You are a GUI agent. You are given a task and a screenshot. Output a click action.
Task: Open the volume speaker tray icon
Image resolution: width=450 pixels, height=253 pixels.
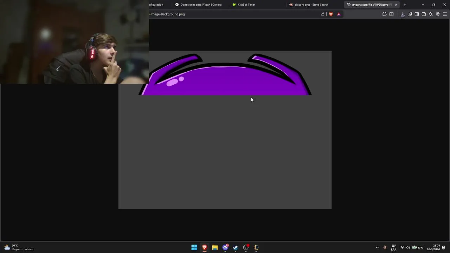408,247
